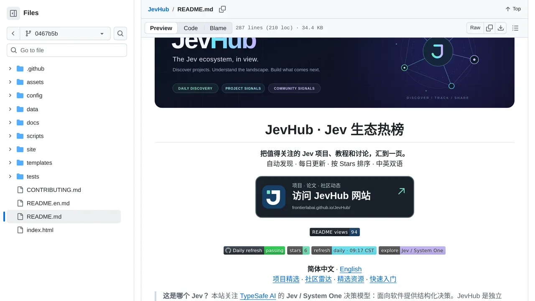535x301 pixels.
Task: Click the refresh daily 09:17 CST badge
Action: (x=344, y=250)
